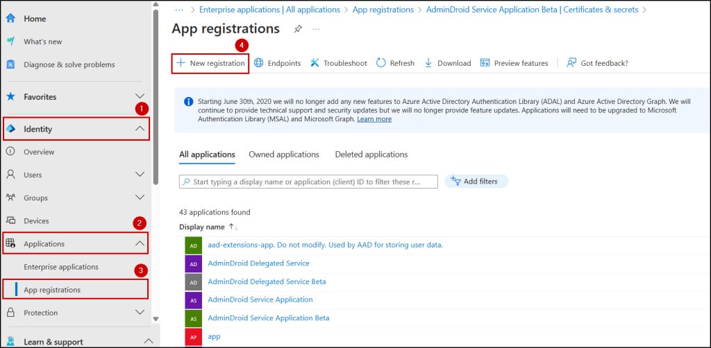This screenshot has height=348, width=711.
Task: Open AdminDroid Delegated Service app
Action: click(x=258, y=263)
